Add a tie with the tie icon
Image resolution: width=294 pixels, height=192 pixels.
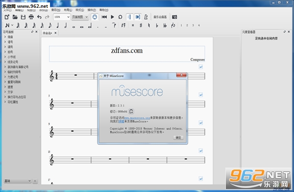tap(114, 25)
